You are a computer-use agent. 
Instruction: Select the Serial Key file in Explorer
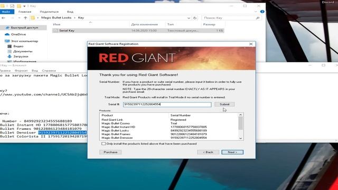click(138, 31)
